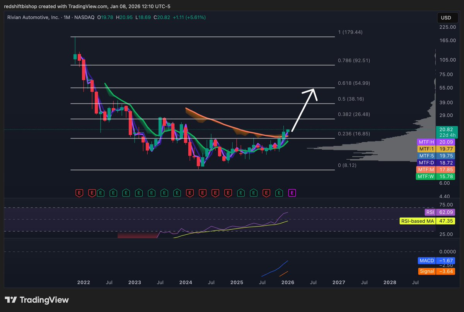464x312 pixels.
Task: Click 29.00 on the price axis
Action: pyautogui.click(x=447, y=115)
